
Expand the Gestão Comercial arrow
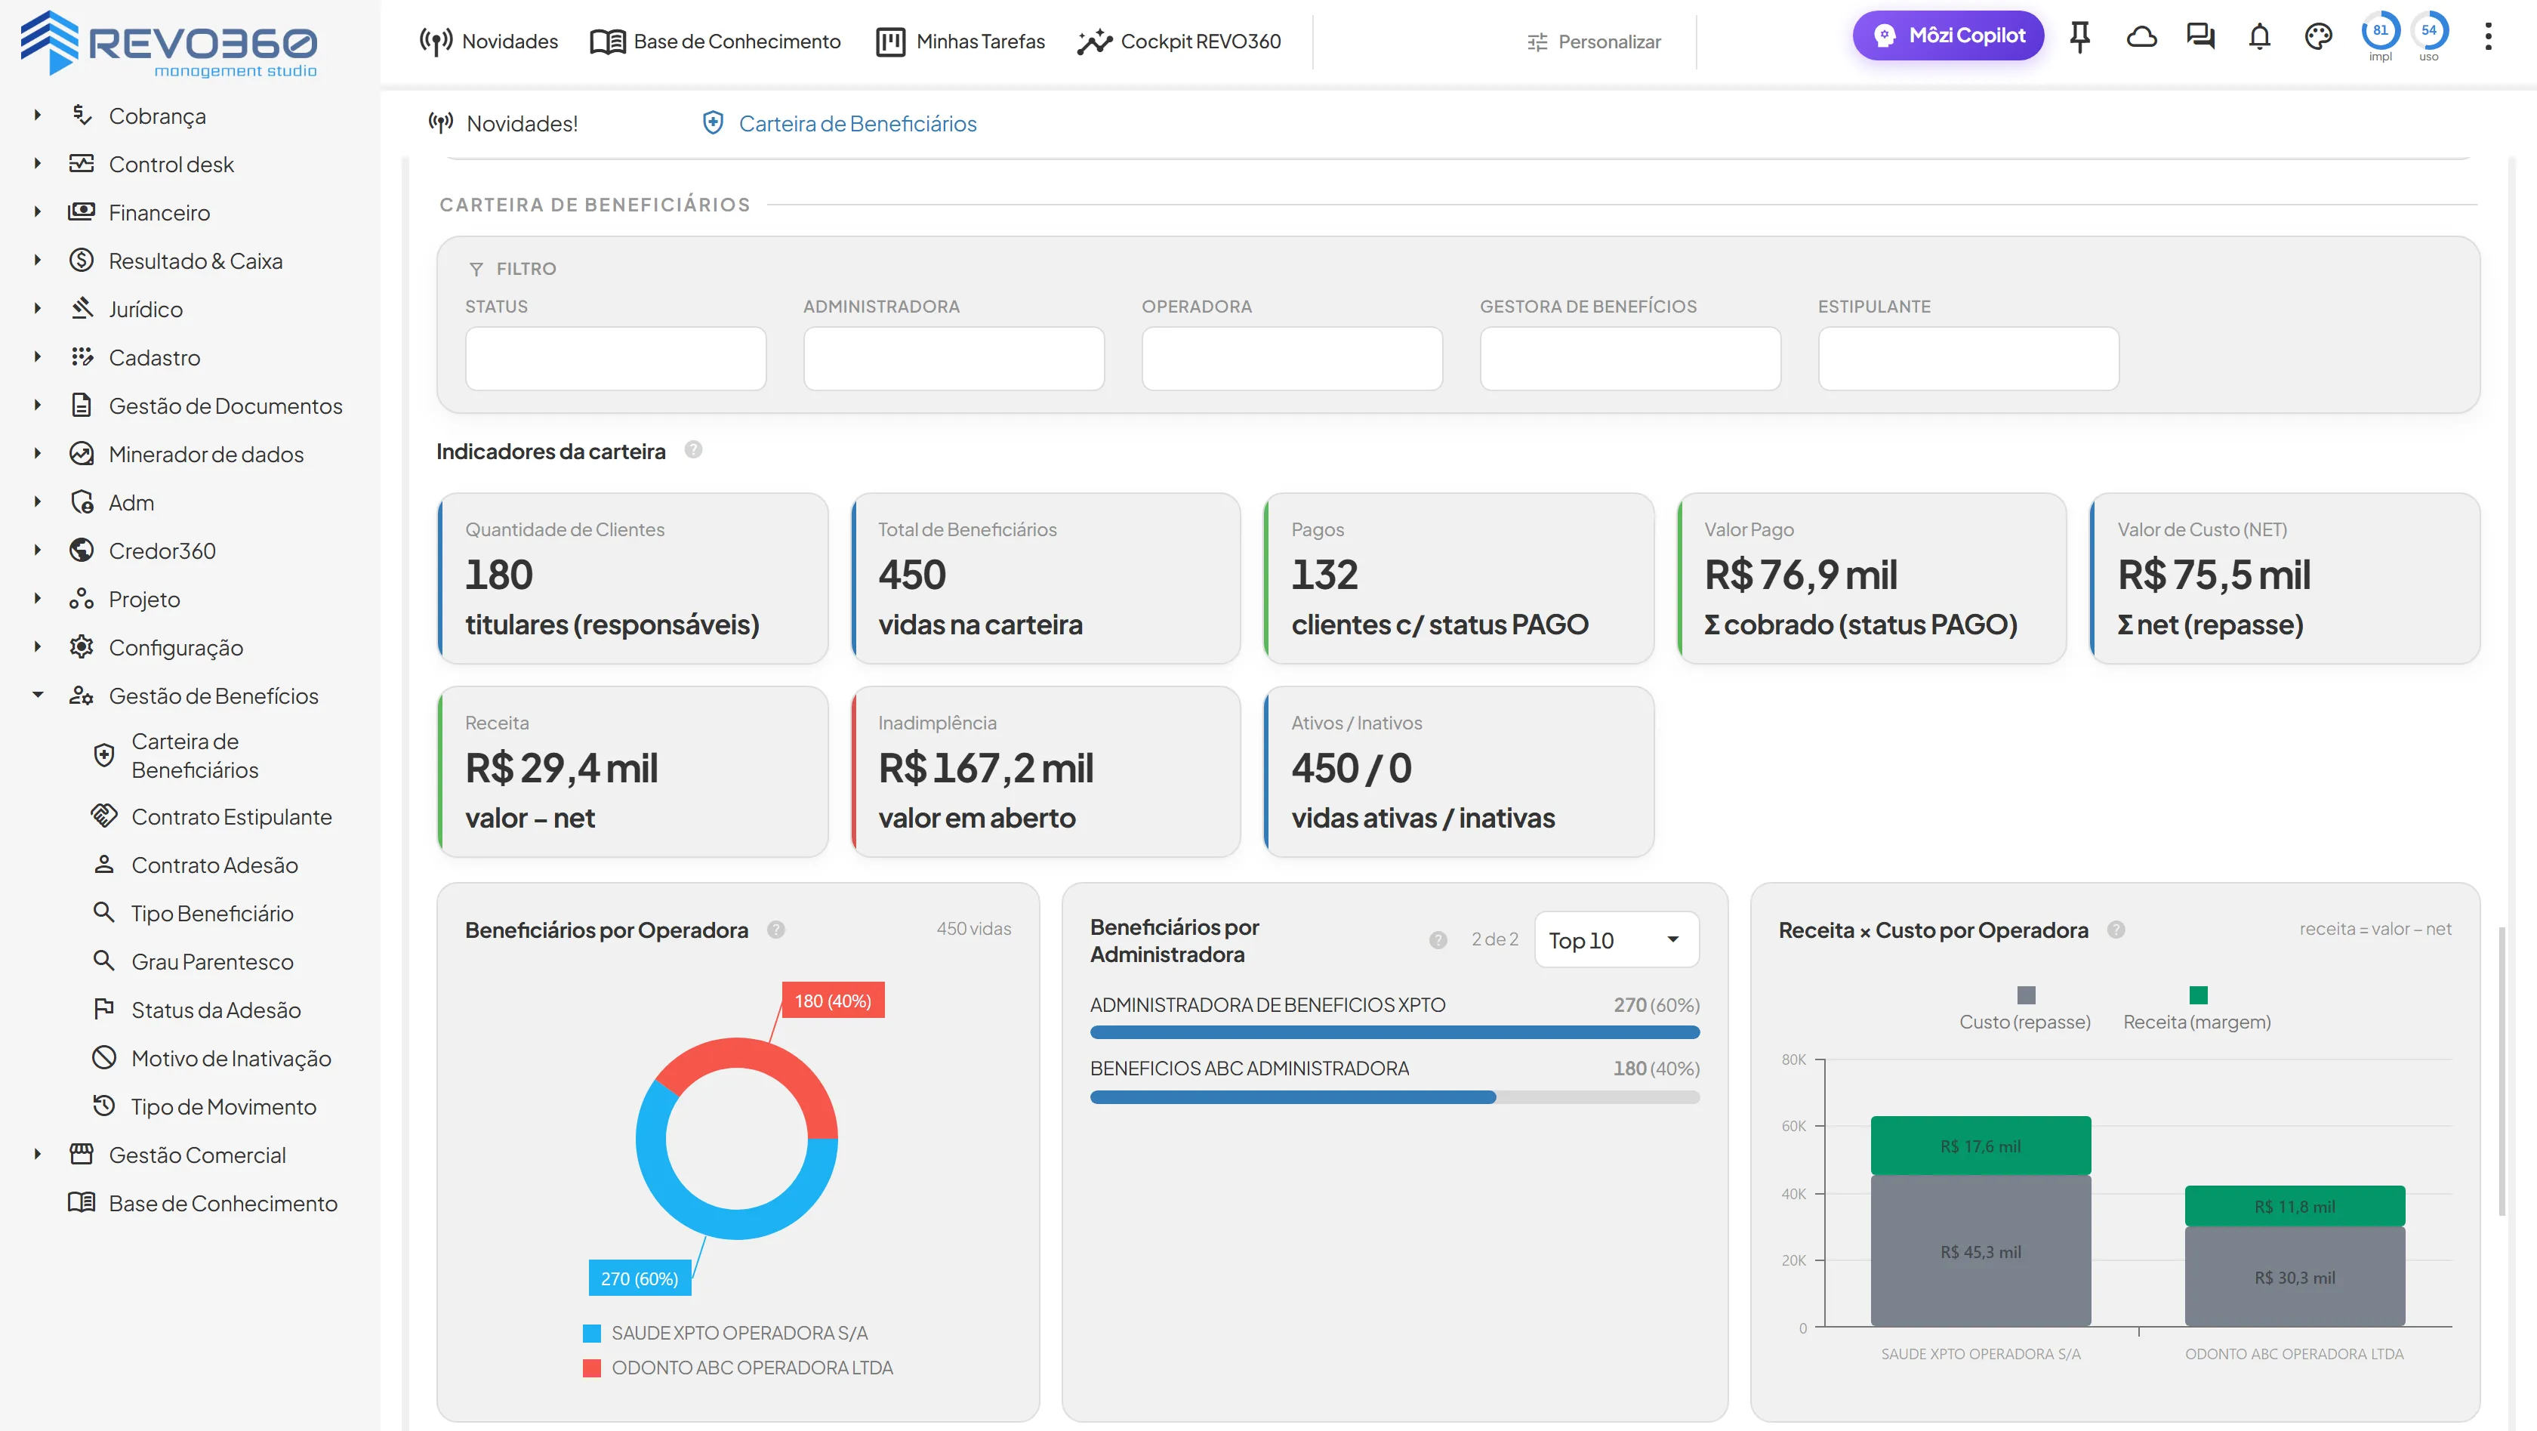[38, 1155]
